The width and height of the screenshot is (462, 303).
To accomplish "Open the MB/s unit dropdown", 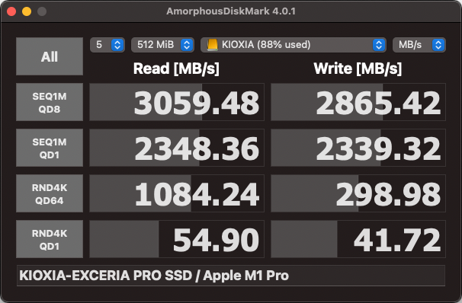I will pyautogui.click(x=419, y=45).
